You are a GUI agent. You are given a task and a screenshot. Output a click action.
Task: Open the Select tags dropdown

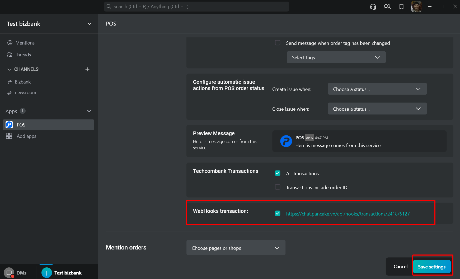336,57
